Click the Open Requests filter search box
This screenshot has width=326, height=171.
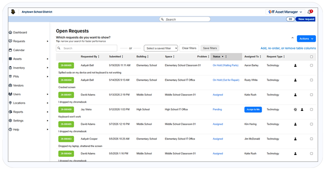click(x=87, y=48)
